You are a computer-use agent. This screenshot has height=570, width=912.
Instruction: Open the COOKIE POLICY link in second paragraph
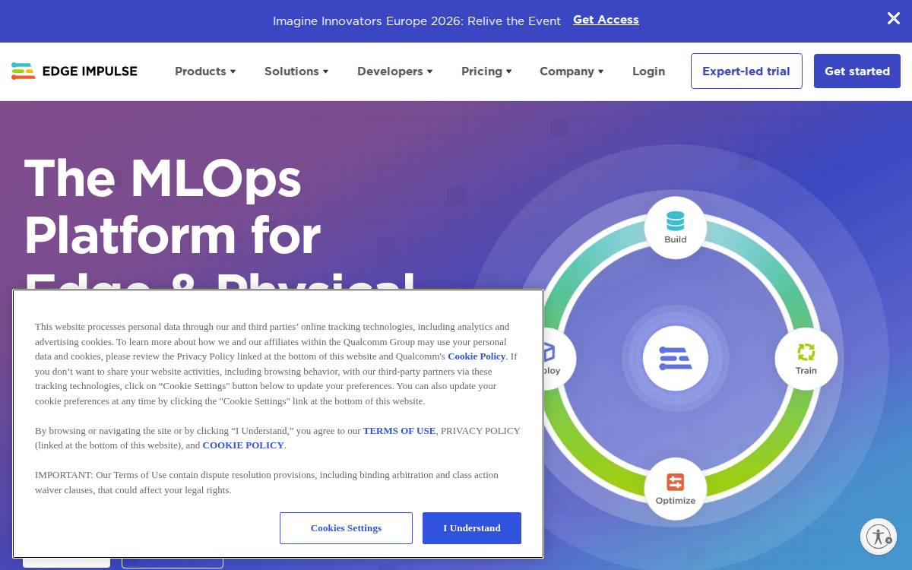coord(243,445)
